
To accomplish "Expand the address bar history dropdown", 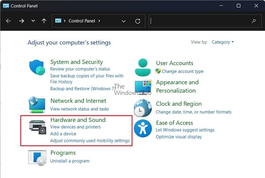I will pyautogui.click(x=124, y=21).
